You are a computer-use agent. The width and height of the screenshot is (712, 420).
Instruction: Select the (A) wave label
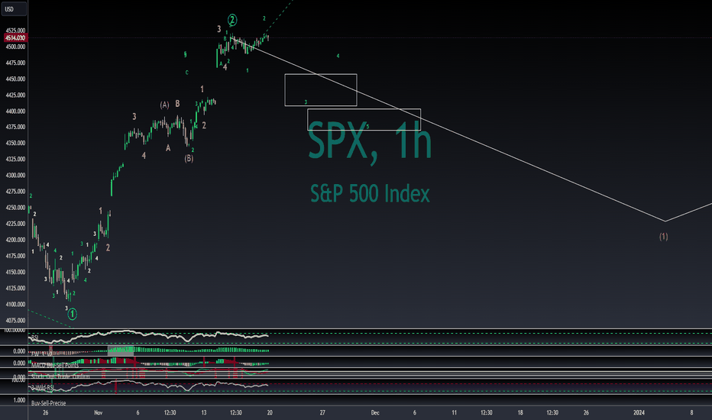(x=164, y=105)
